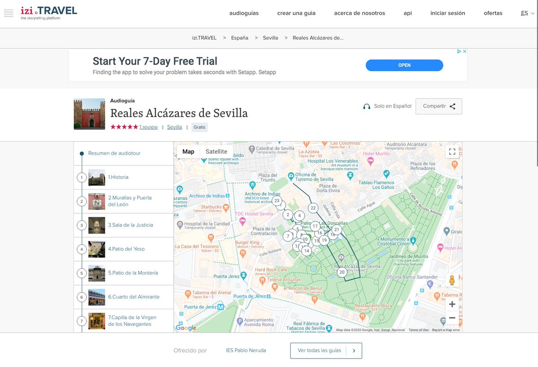Viewport: 538px width, 367px height.
Task: Open the hamburger menu icon
Action: tap(9, 13)
